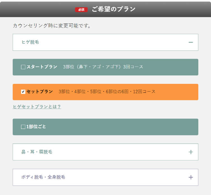211x195 pixels.
Task: Enable the 1部位ごと checkbox
Action: [23, 127]
